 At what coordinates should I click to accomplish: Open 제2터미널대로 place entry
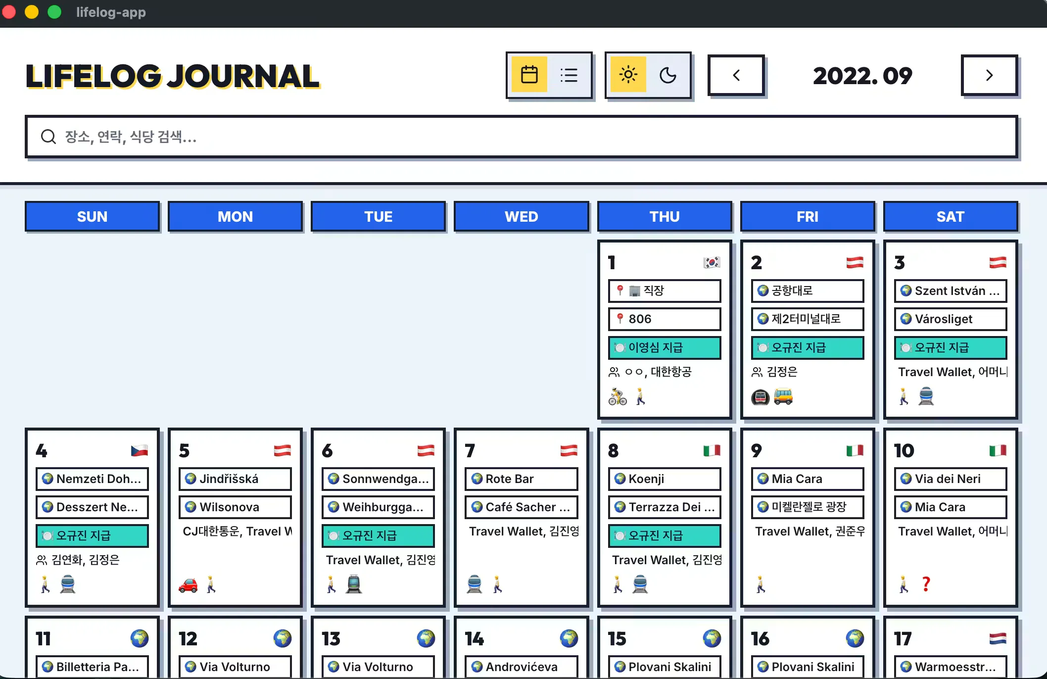point(808,319)
